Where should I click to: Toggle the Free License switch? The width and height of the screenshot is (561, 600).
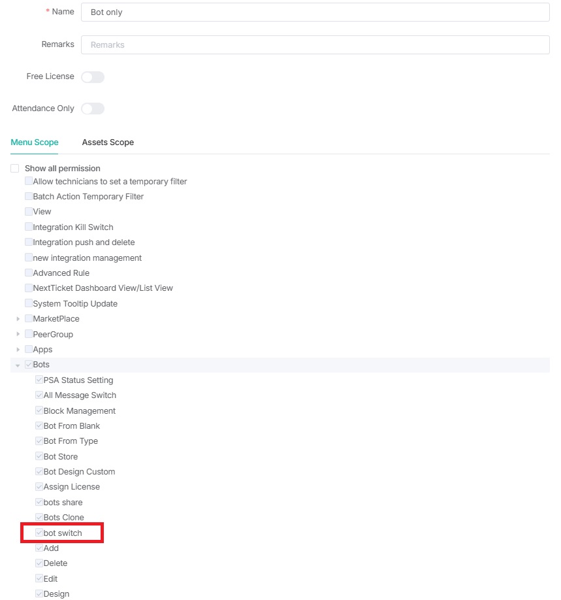click(93, 77)
